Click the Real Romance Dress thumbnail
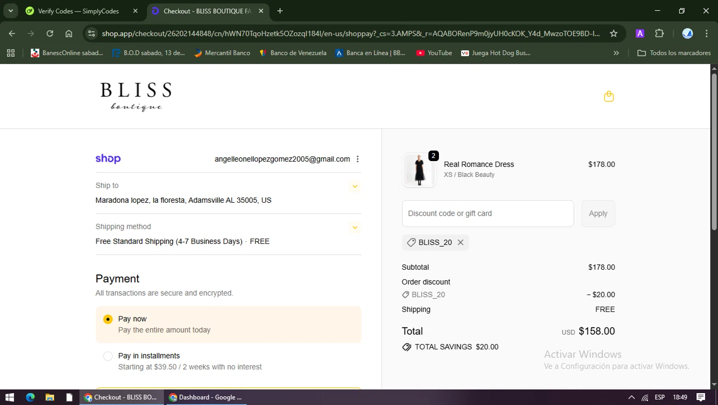This screenshot has width=718, height=405. pos(419,170)
